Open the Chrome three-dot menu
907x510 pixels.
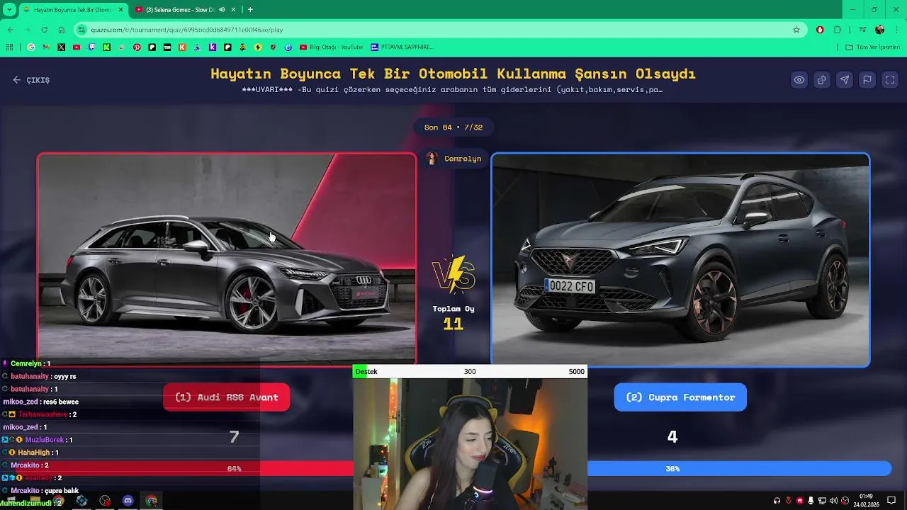[897, 30]
